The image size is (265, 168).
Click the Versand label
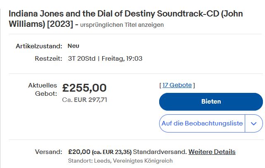coord(50,152)
